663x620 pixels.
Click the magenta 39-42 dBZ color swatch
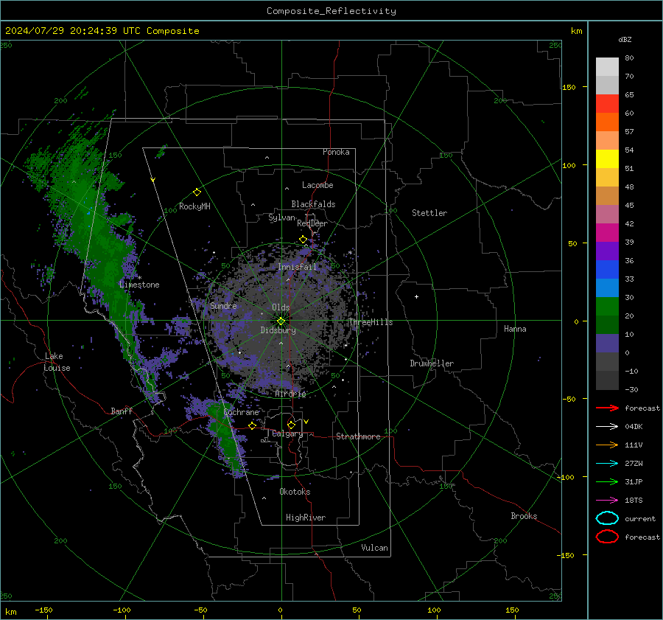(607, 233)
